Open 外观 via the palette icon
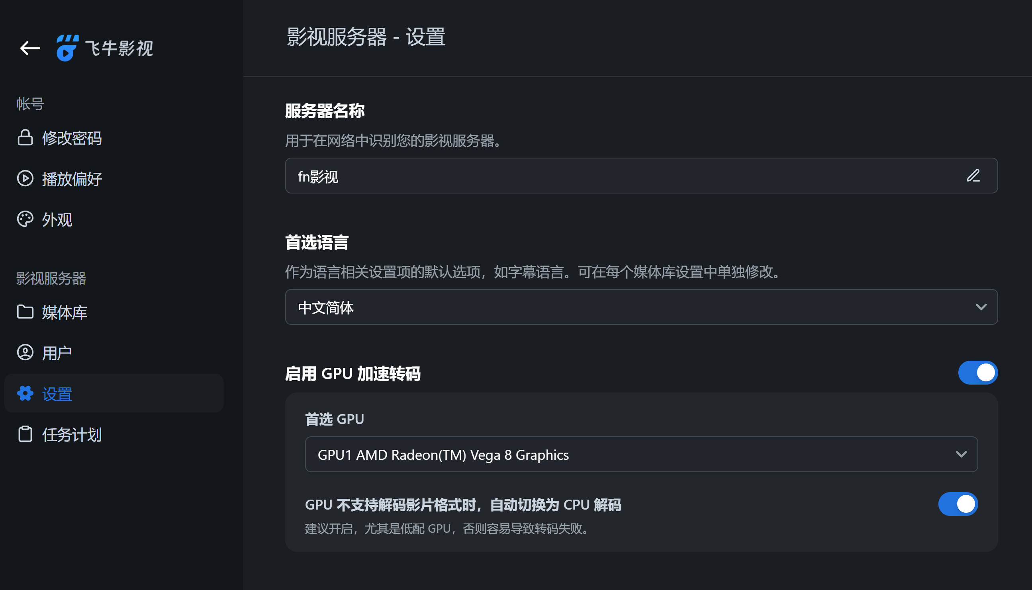This screenshot has height=590, width=1032. tap(25, 219)
